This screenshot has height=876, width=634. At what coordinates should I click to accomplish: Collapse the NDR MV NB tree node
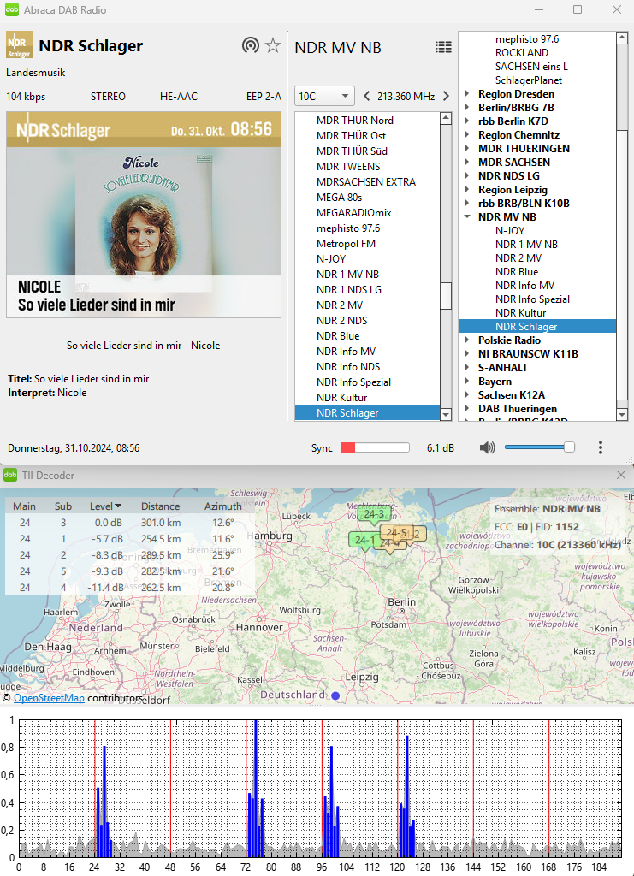pyautogui.click(x=467, y=216)
